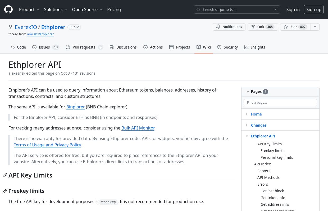The image size is (328, 211).
Task: Click the Insights graph icon
Action: [247, 47]
